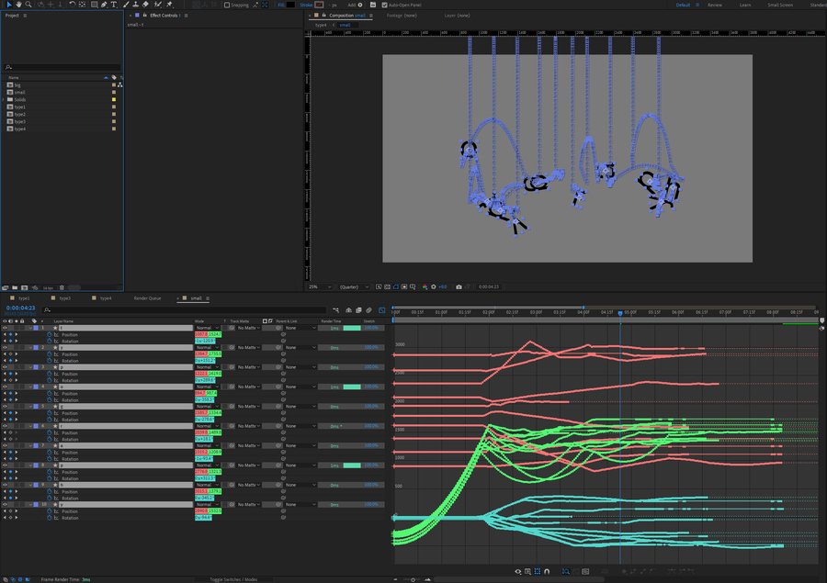Switch to the type3 timeline tab
Viewport: 827px width, 583px height.
tap(64, 298)
